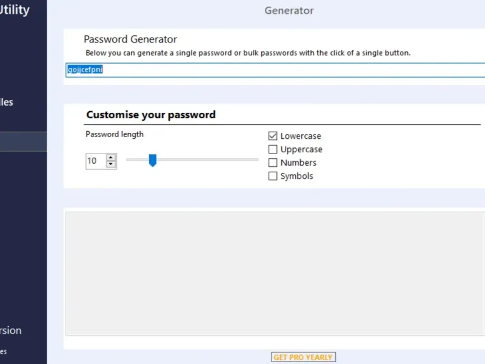Click the small sidebar link ending in "es"

point(4,351)
